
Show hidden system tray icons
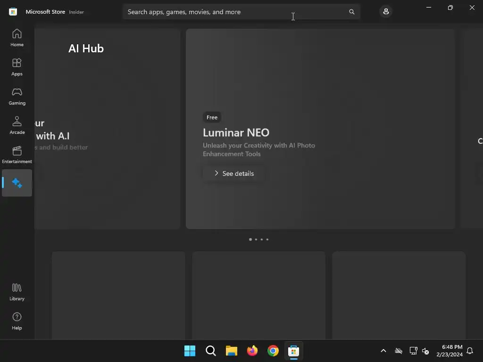point(383,351)
